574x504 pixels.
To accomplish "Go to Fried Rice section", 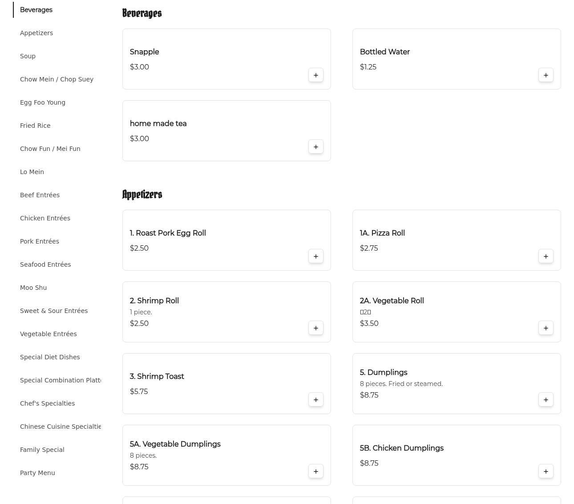I will [35, 126].
